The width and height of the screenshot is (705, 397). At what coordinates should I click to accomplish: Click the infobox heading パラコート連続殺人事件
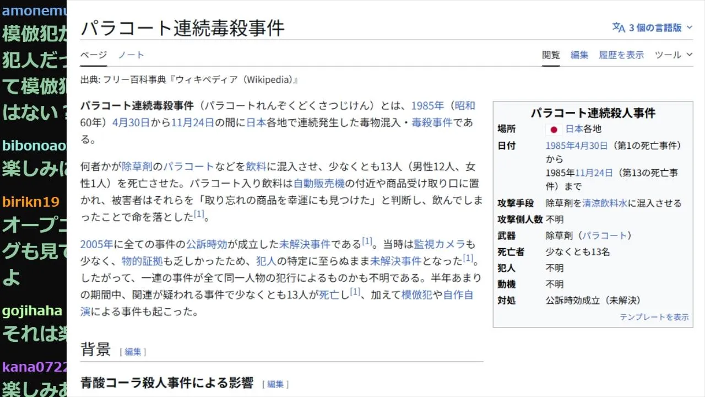pos(593,113)
